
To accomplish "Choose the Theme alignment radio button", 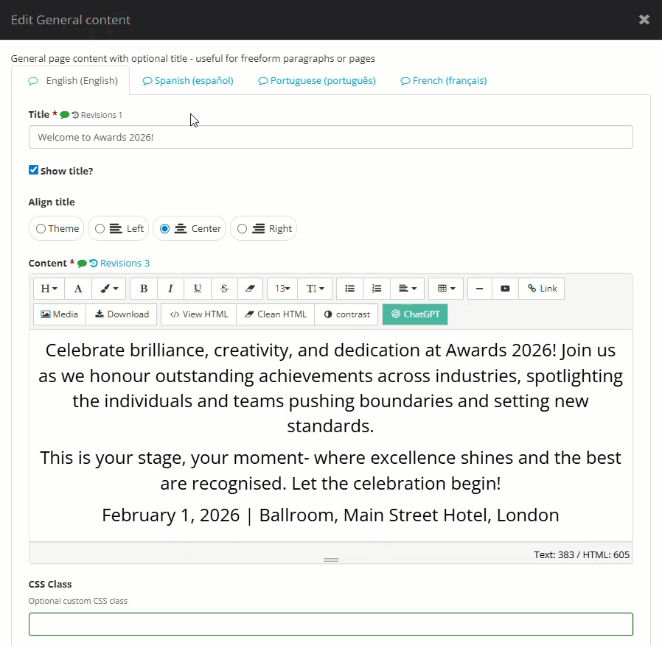I will click(41, 228).
